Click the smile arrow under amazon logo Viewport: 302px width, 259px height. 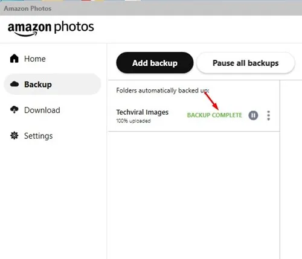26,34
